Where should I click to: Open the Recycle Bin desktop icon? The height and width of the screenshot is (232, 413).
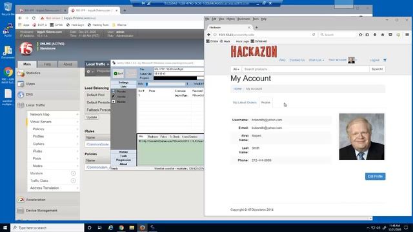click(x=8, y=8)
